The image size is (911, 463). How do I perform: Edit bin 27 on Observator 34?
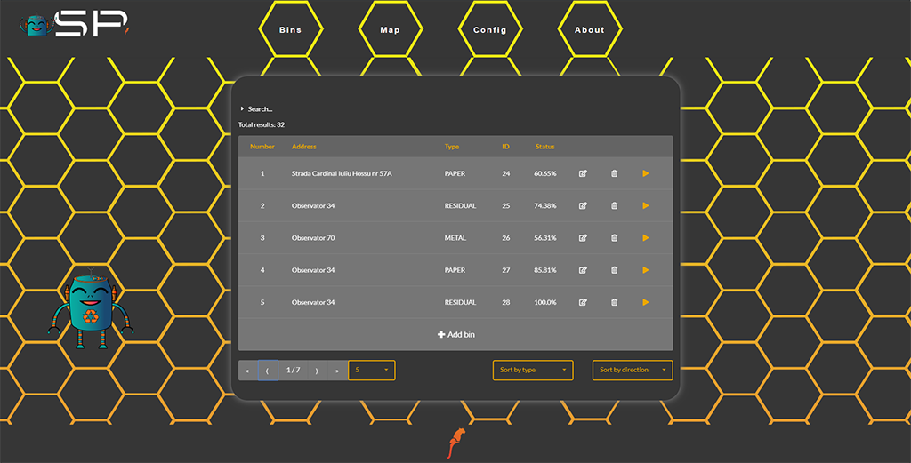click(x=583, y=270)
